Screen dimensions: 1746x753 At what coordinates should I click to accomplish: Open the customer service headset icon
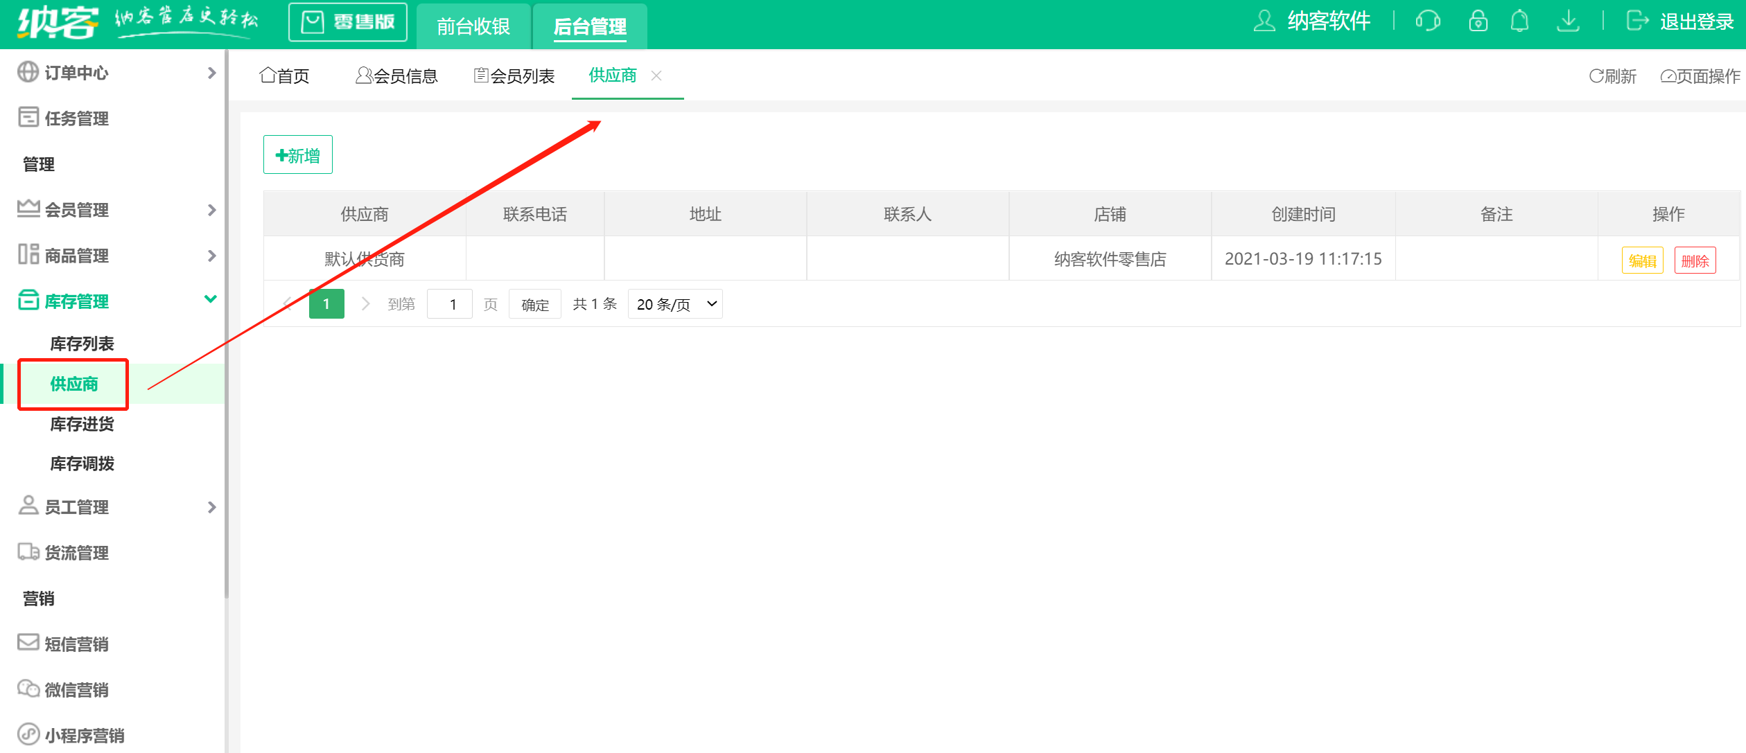coord(1429,21)
